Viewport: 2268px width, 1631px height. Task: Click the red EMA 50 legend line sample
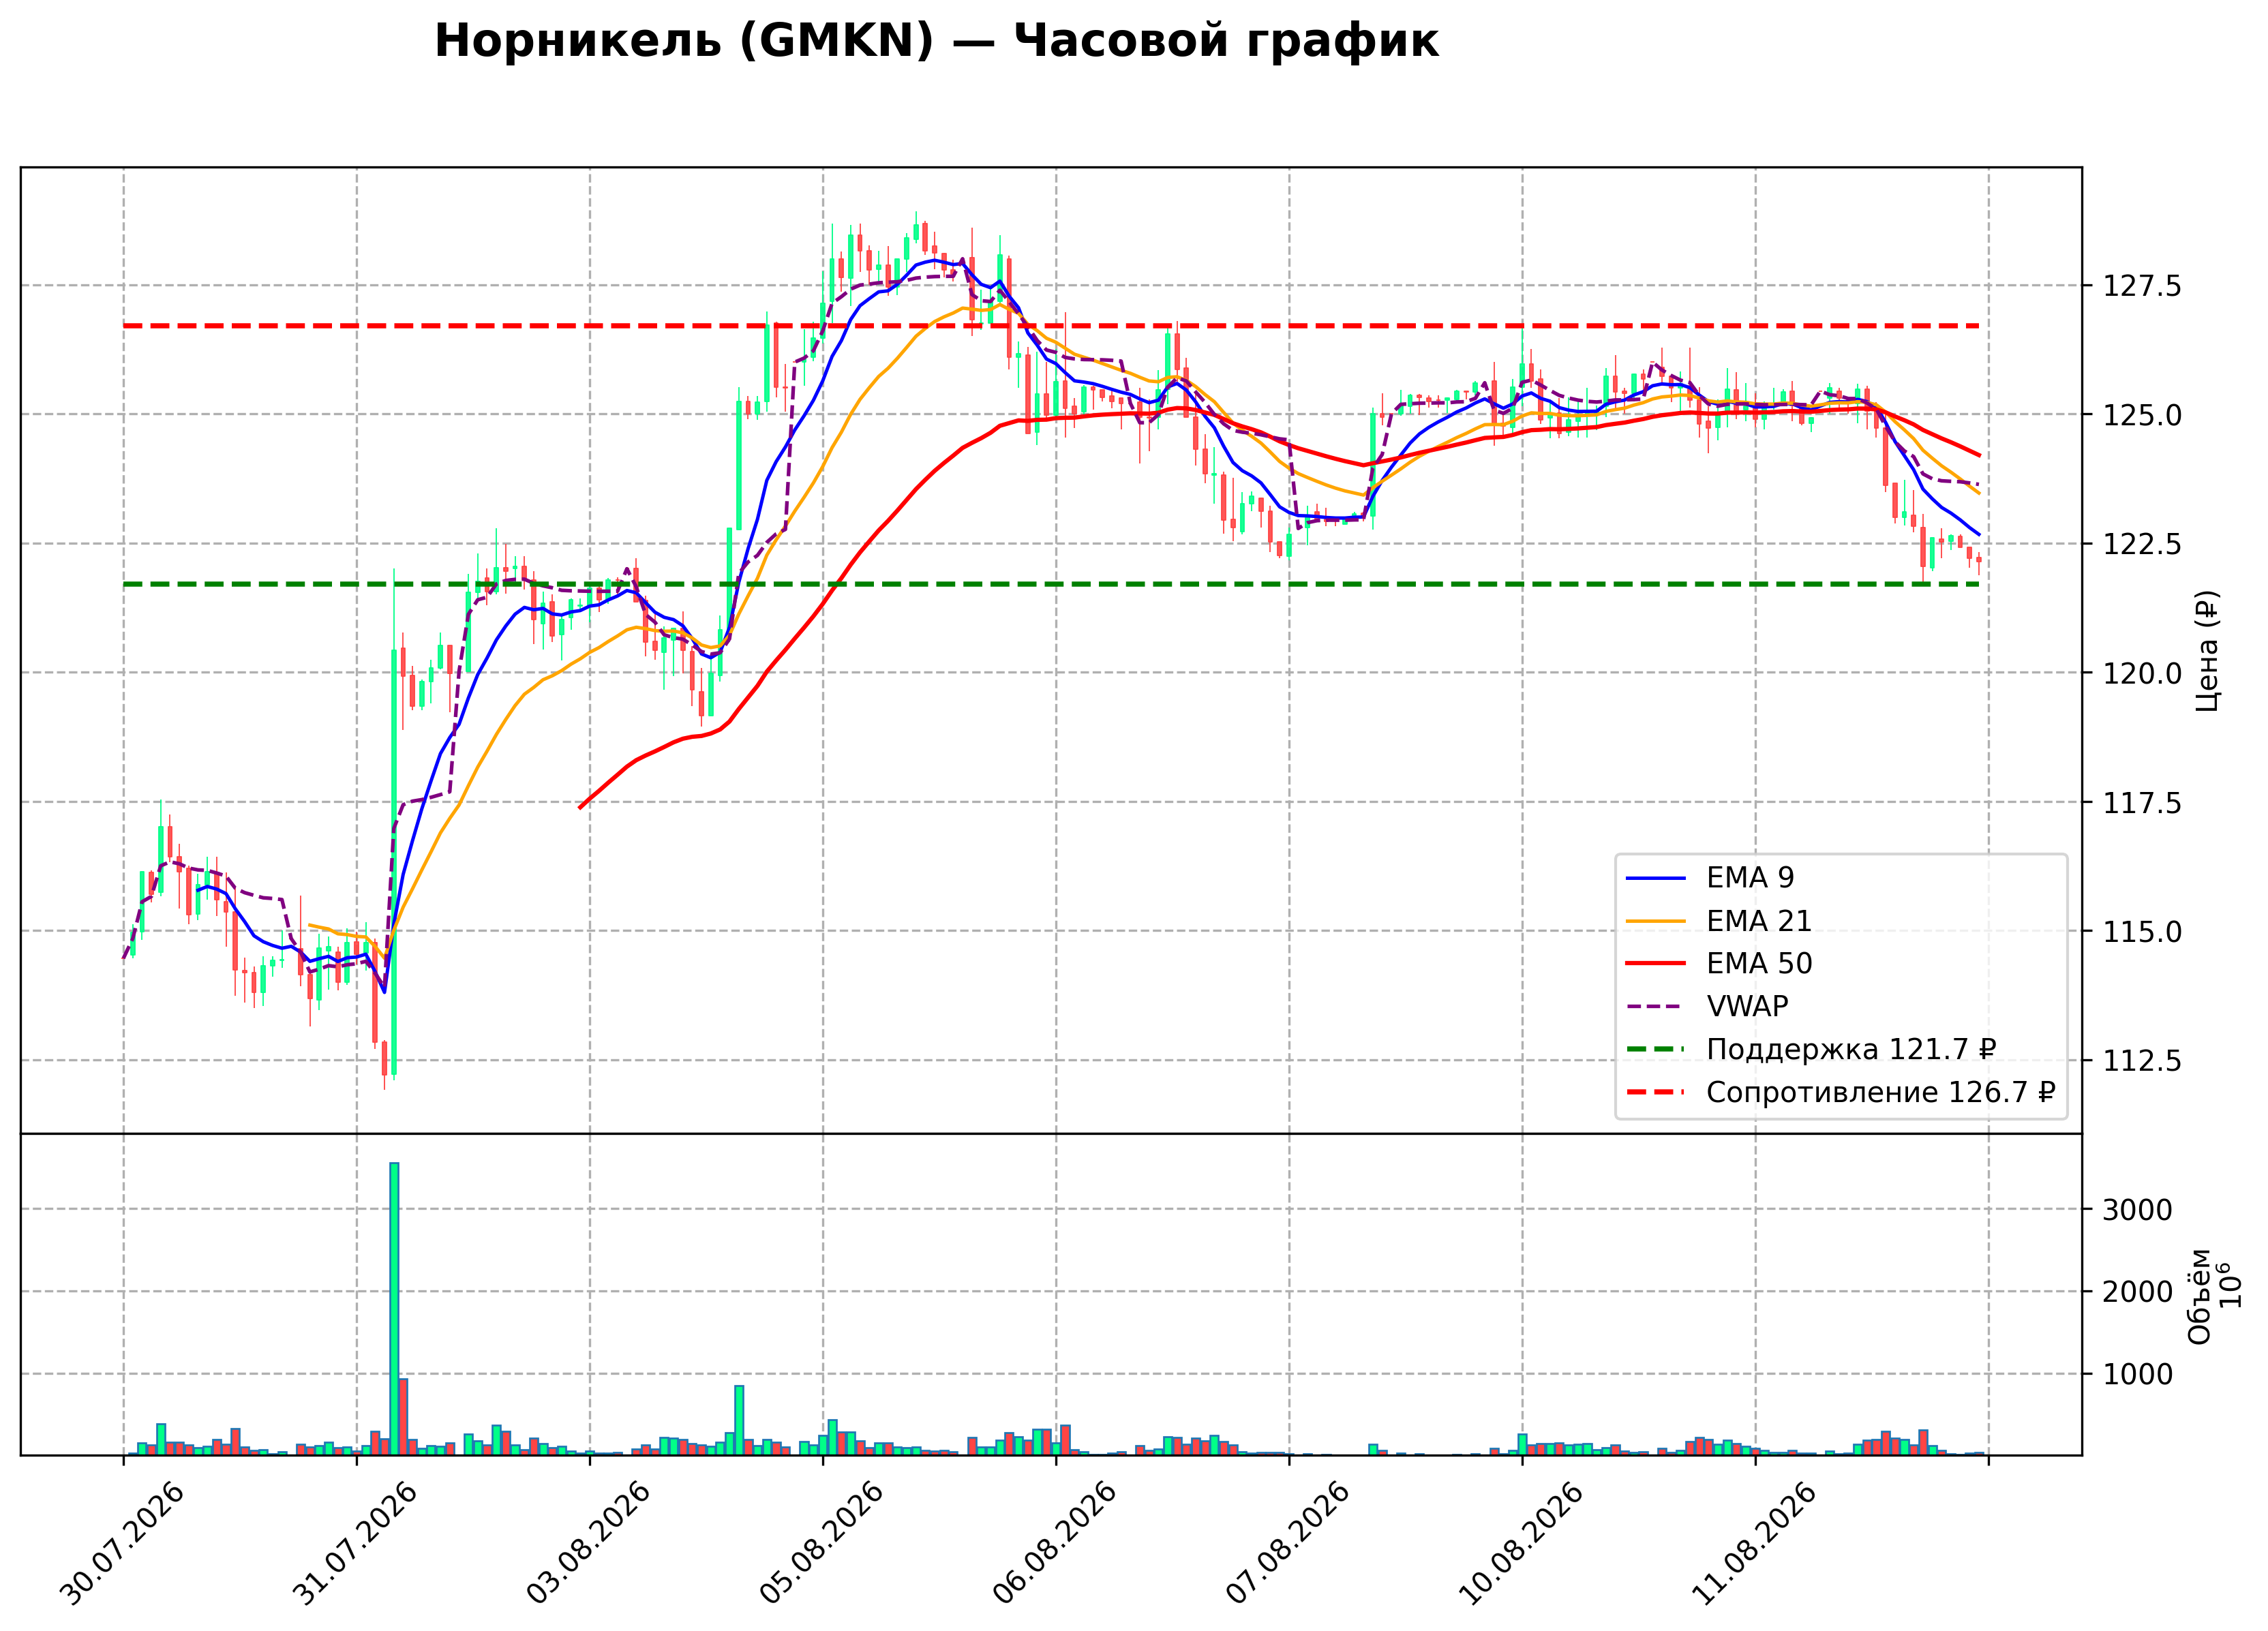tap(1656, 964)
